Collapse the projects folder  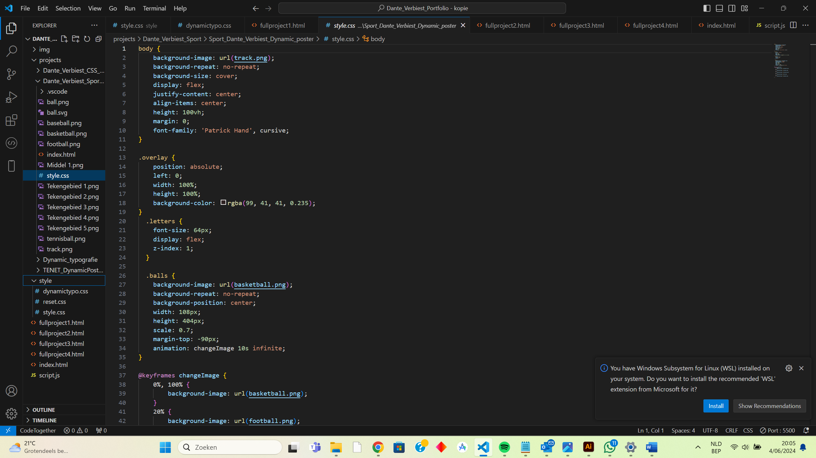coord(64,60)
